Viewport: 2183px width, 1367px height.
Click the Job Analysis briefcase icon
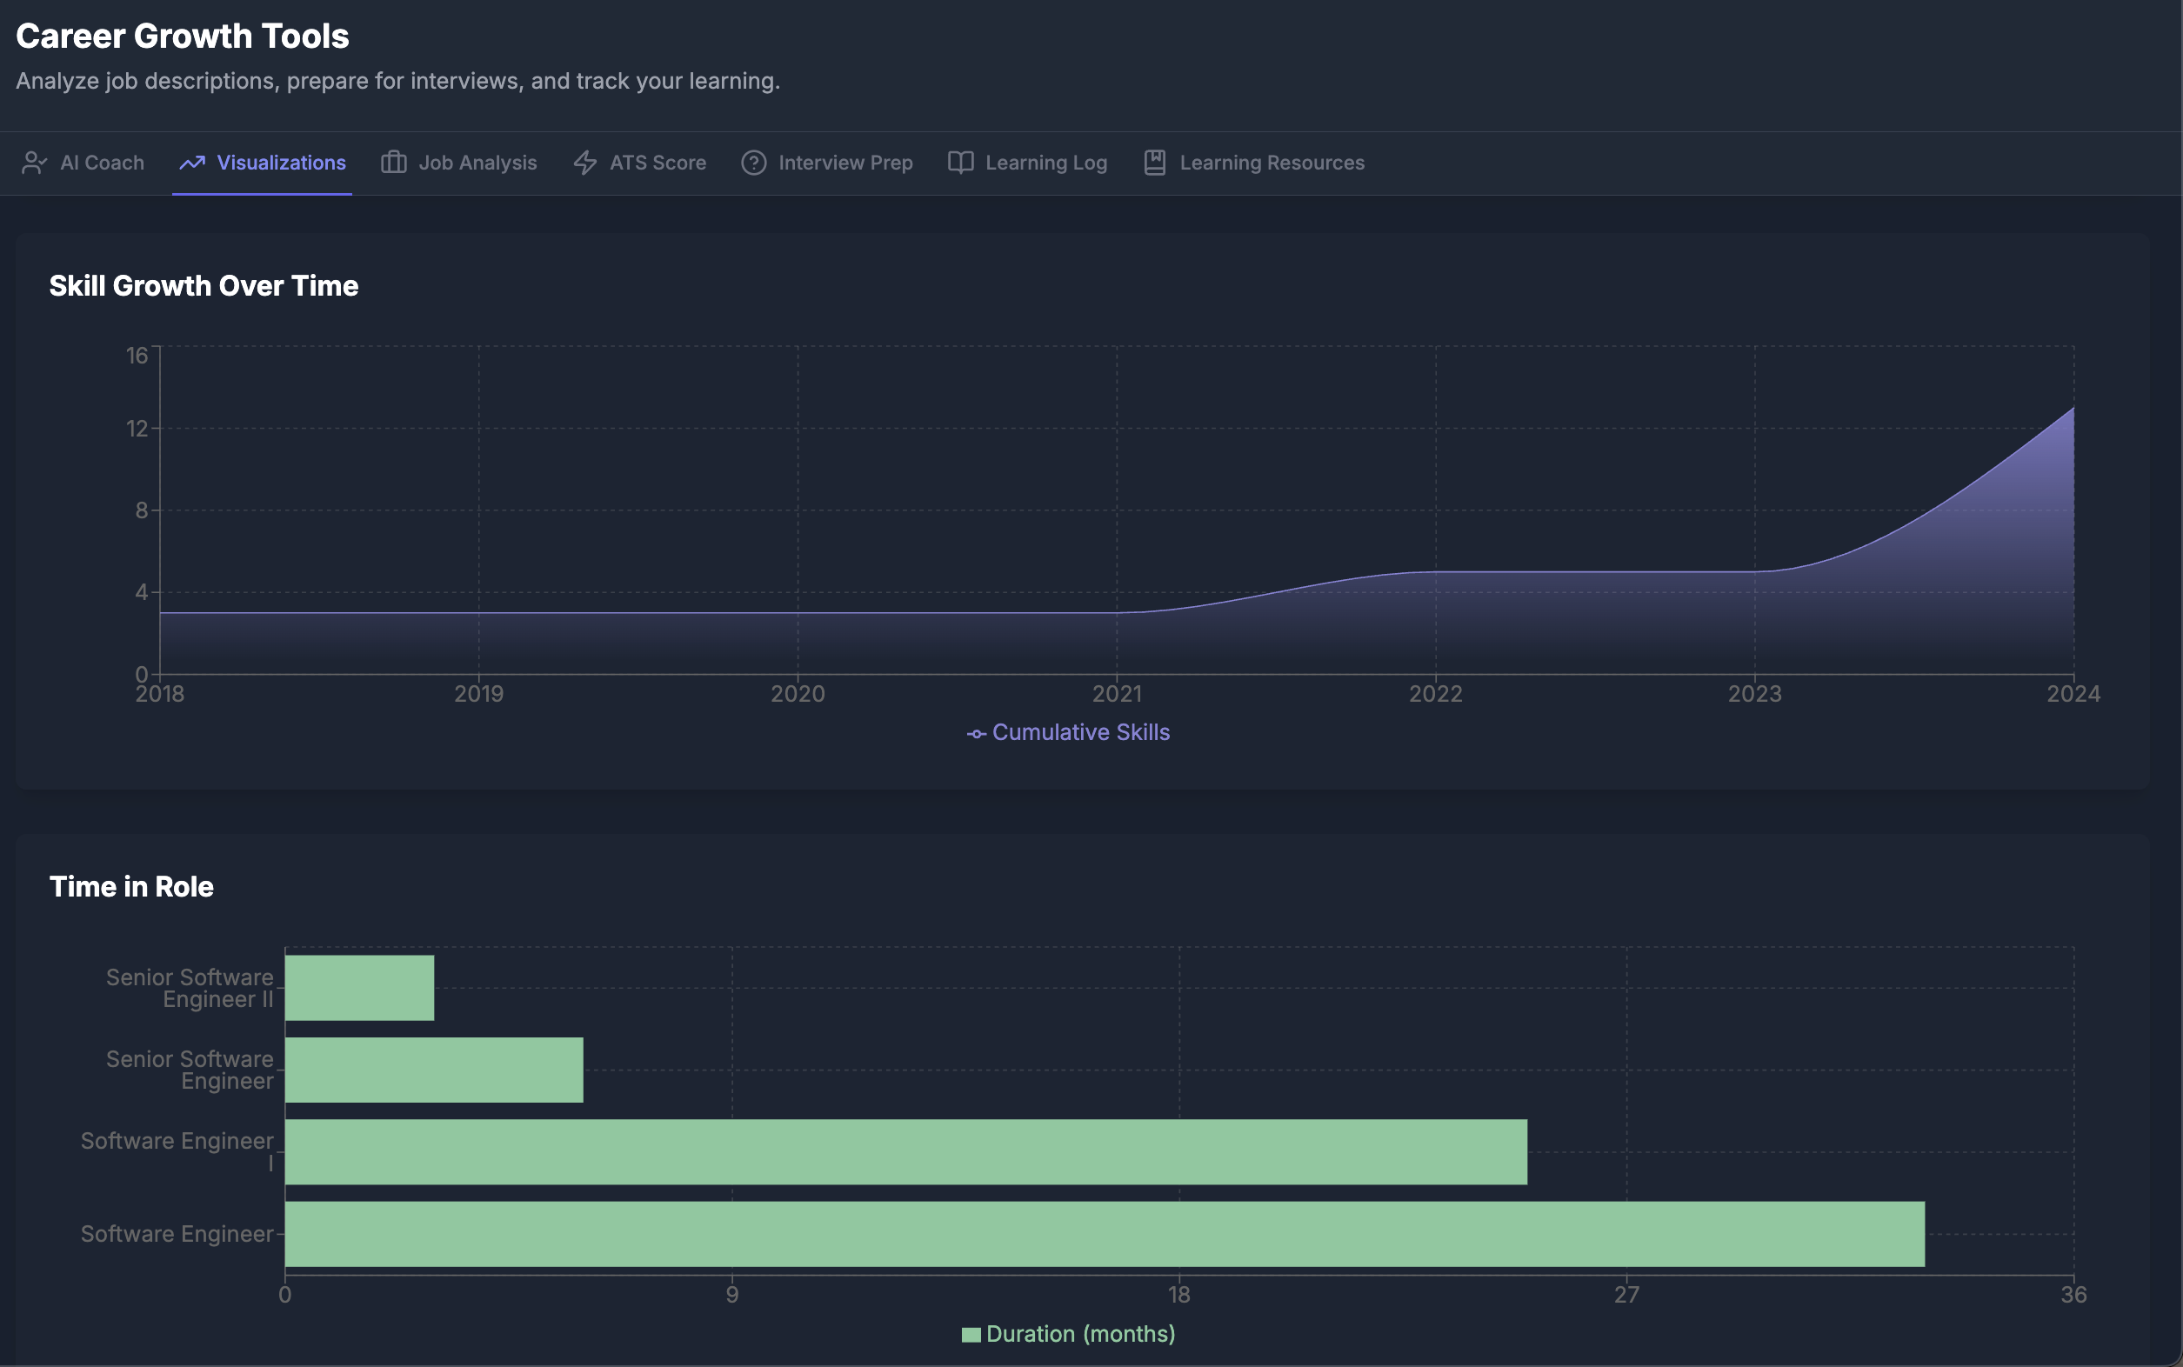(x=393, y=163)
